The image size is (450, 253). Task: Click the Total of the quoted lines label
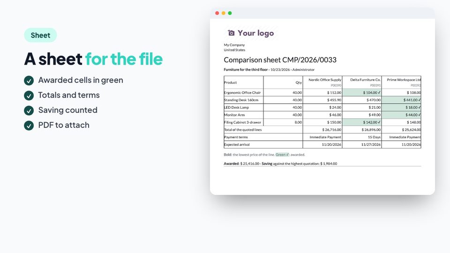pyautogui.click(x=243, y=130)
